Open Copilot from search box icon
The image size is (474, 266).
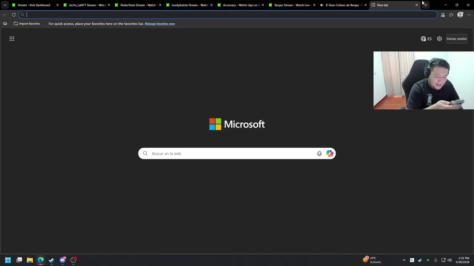330,153
